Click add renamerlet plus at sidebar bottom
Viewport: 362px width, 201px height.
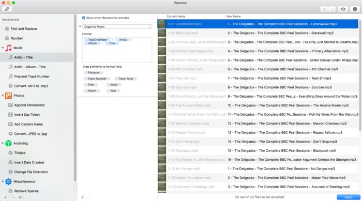pyautogui.click(x=6, y=197)
